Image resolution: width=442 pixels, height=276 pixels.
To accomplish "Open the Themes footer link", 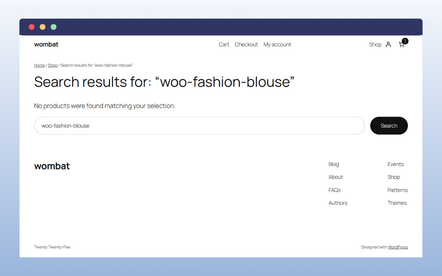I will pyautogui.click(x=397, y=203).
